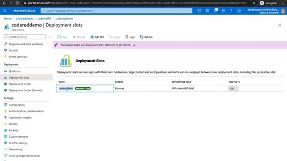This screenshot has height=161, width=287.
Task: Go to Home breadcrumb
Action: point(8,18)
